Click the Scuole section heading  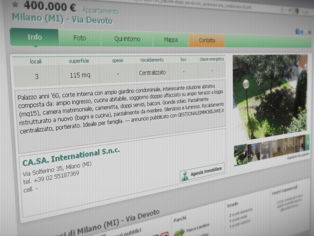click(x=232, y=205)
